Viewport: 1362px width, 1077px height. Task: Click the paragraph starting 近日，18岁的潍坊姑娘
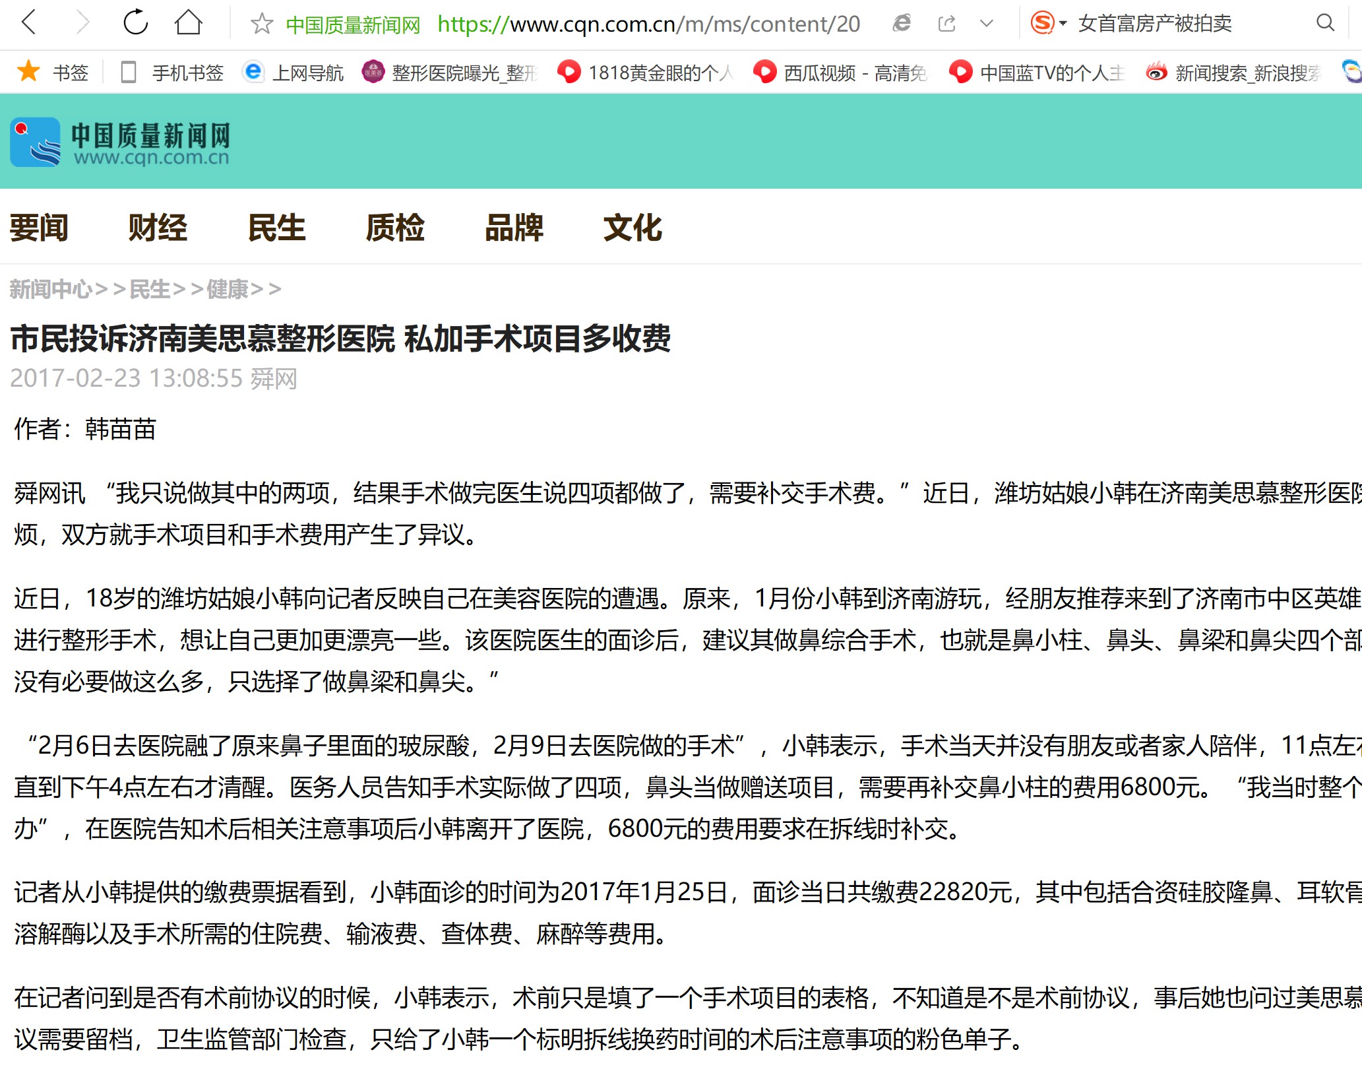point(688,639)
